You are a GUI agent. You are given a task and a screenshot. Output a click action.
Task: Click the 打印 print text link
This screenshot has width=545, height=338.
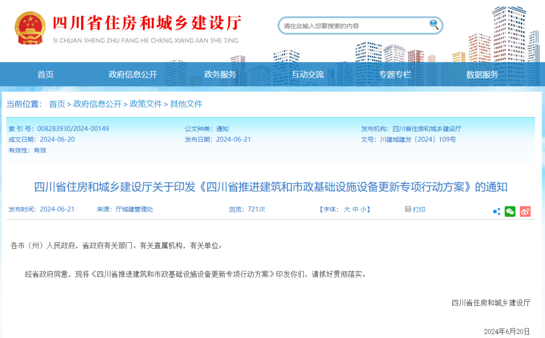tap(418, 210)
